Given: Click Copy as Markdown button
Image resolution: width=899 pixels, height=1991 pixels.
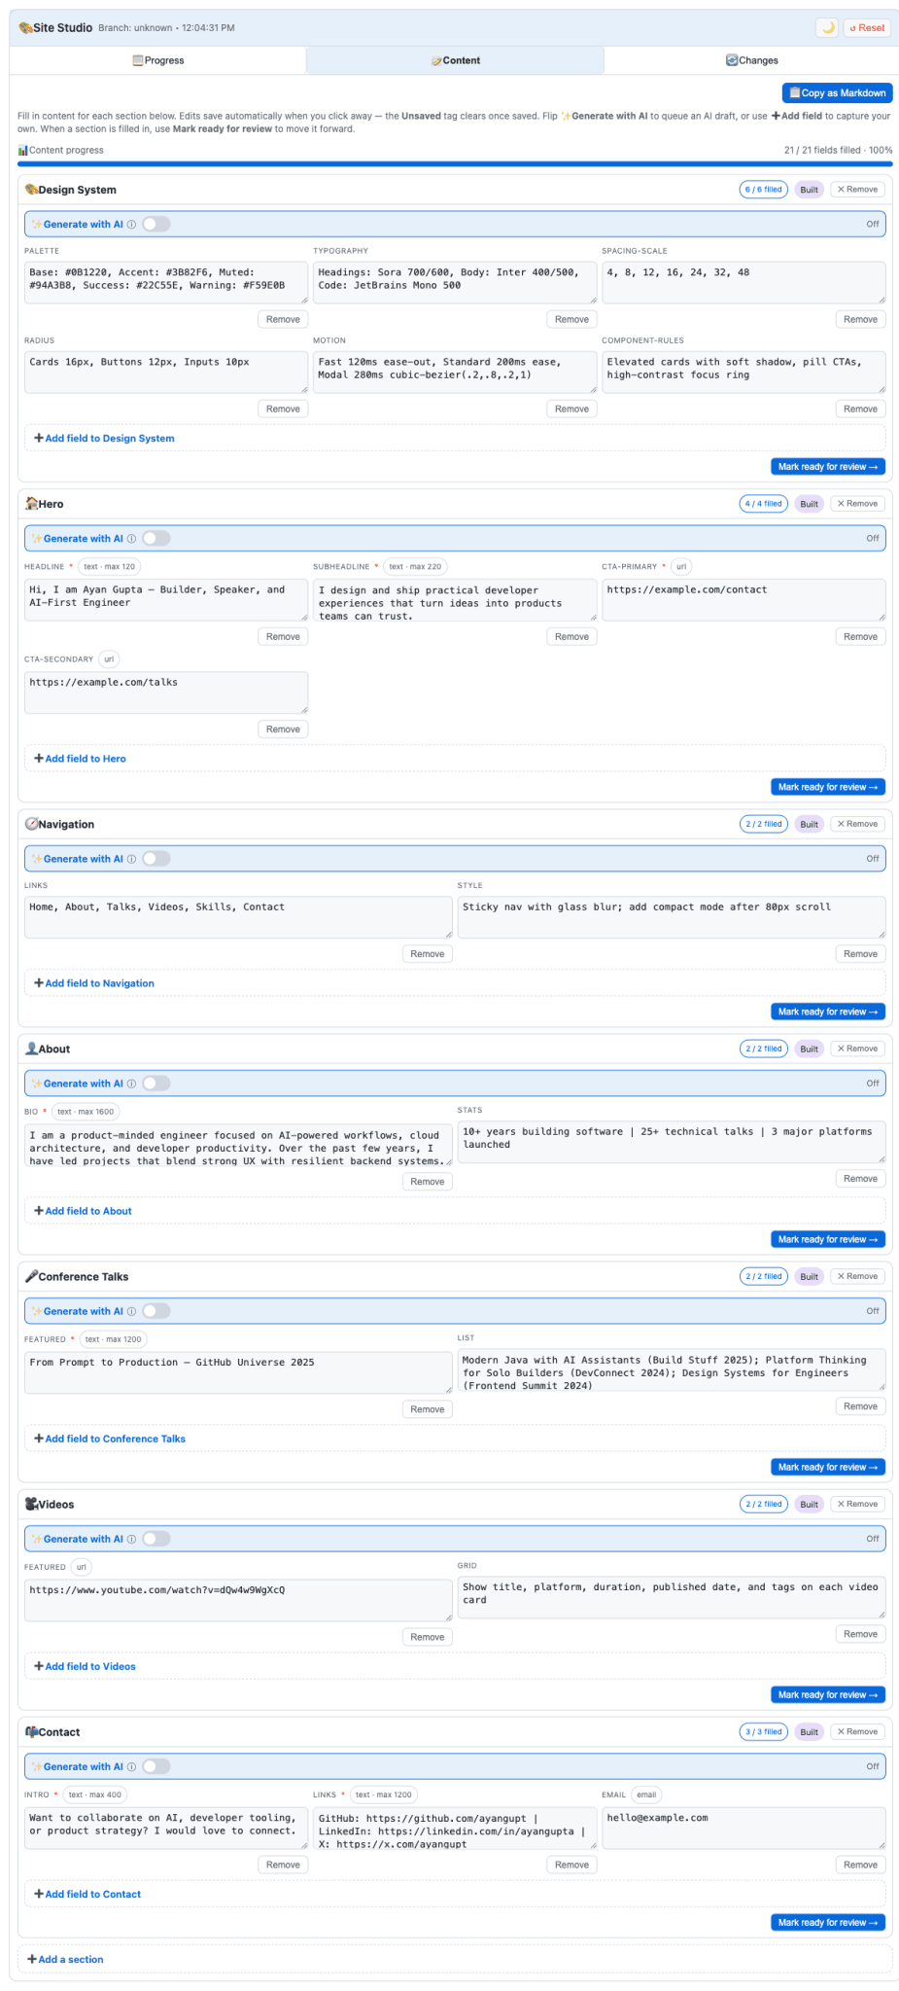Looking at the screenshot, I should tap(837, 93).
